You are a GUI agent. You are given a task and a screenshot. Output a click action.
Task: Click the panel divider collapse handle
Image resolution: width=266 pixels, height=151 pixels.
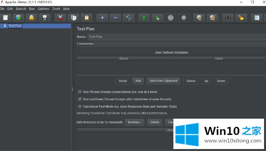(x=73, y=89)
